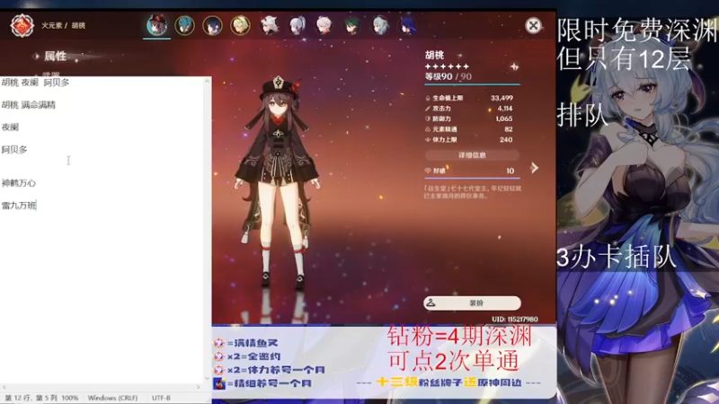Select the second portrait with teal hair
Viewport: 719px width, 404px height.
(185, 25)
